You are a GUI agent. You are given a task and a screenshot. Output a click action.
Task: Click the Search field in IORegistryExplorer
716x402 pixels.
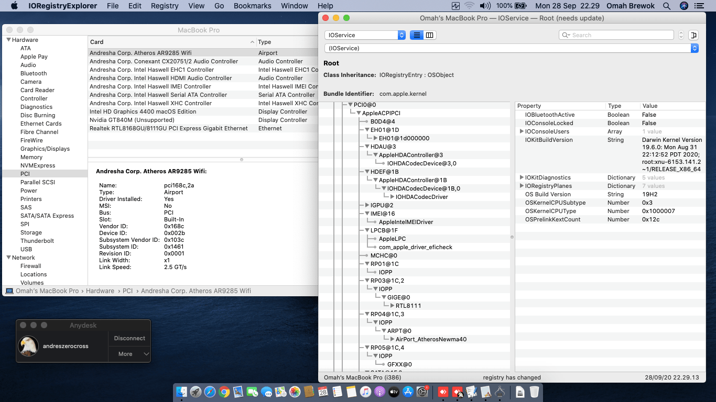pos(616,35)
